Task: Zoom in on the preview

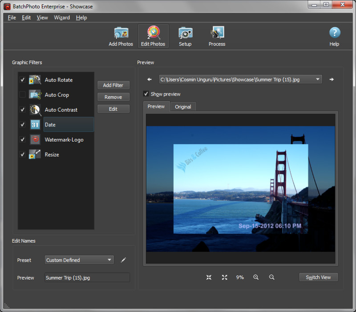Action: [256, 277]
